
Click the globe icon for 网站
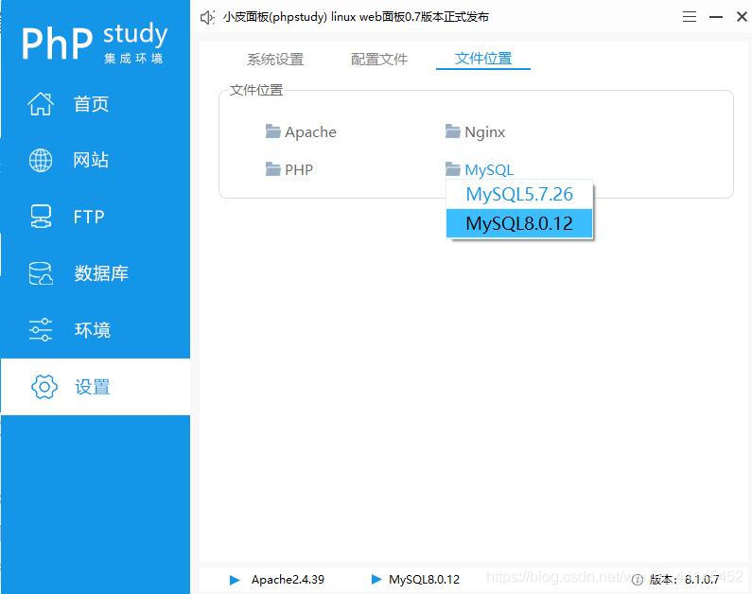click(41, 160)
